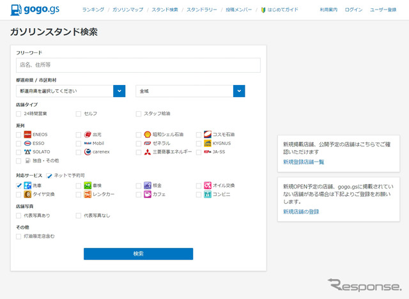Tick the 車検 service checkbox
This screenshot has width=409, height=299.
[x=79, y=186]
